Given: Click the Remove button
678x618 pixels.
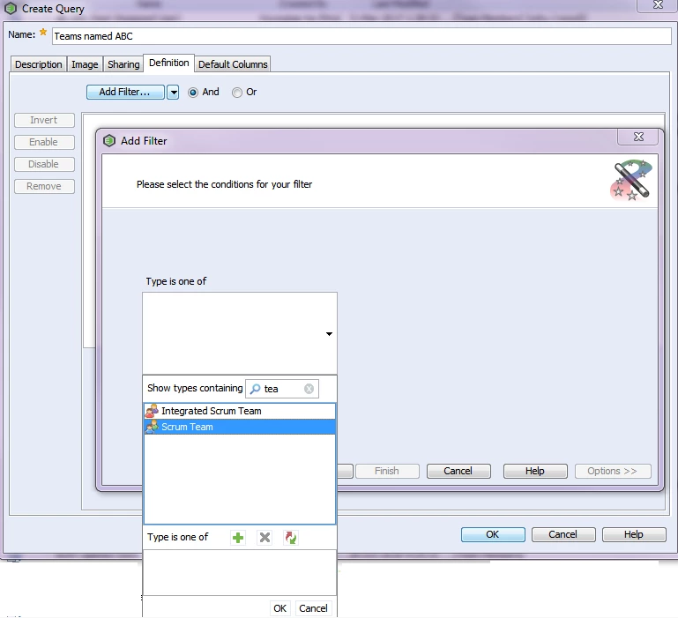Looking at the screenshot, I should point(44,186).
